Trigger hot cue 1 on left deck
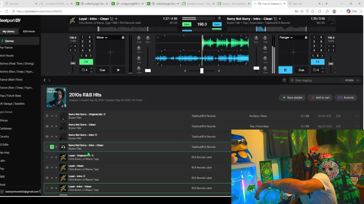The width and height of the screenshot is (364, 204). tap(82, 37)
